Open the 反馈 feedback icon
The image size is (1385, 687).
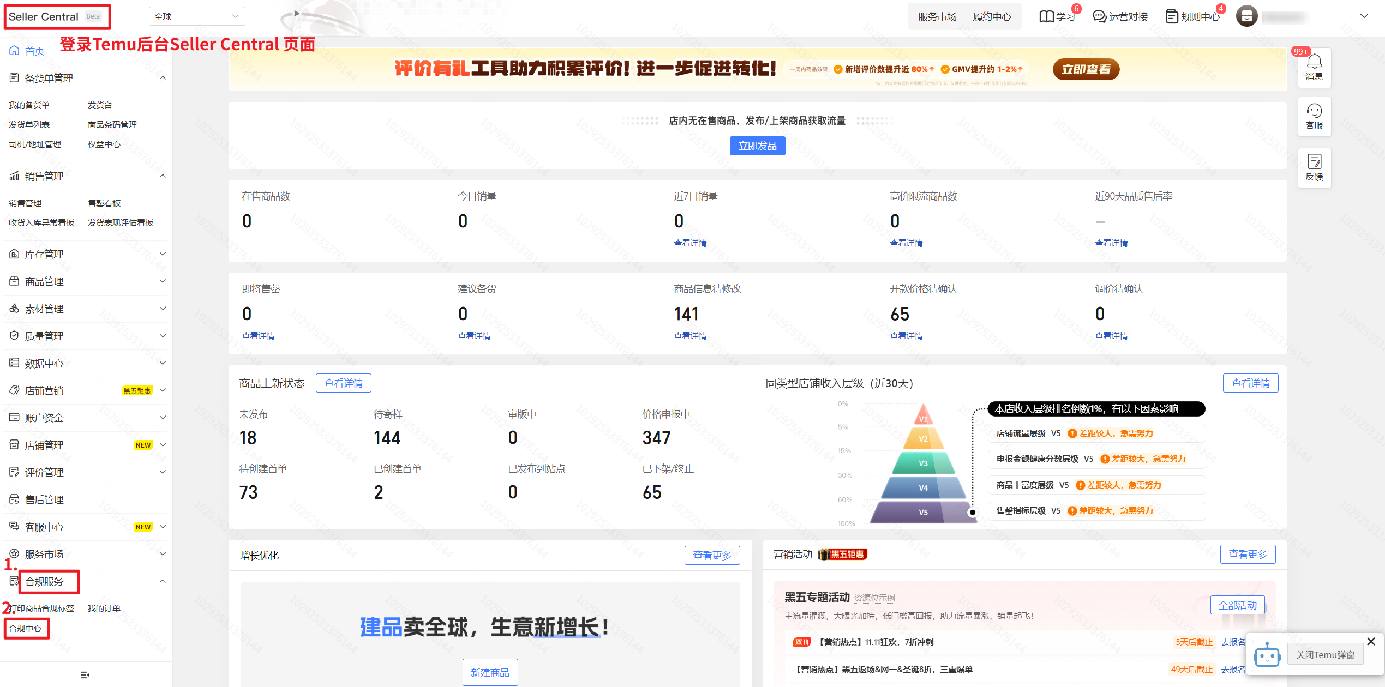[x=1314, y=161]
